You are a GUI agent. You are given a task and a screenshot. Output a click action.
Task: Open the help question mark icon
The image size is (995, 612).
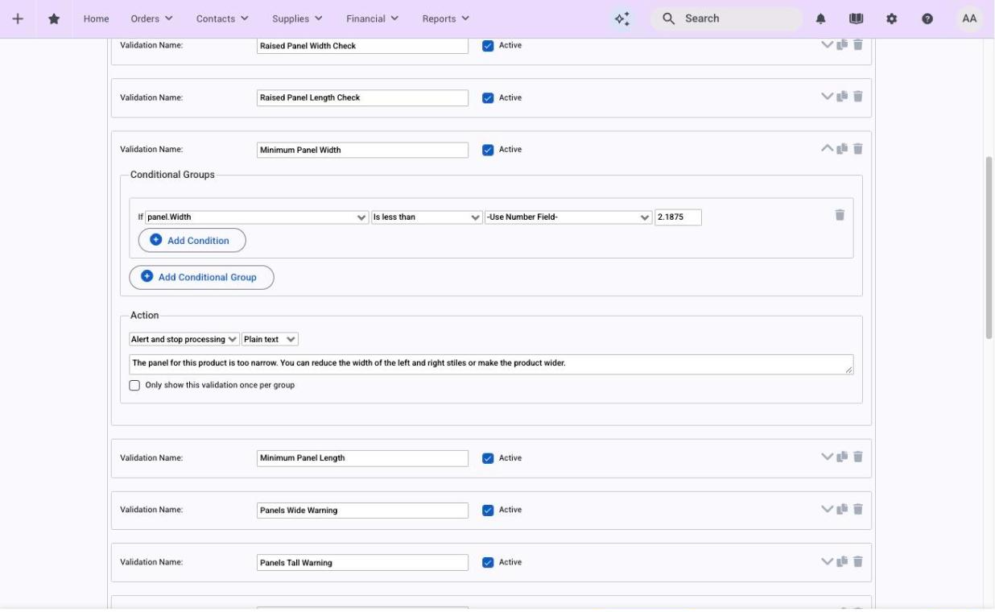click(927, 19)
